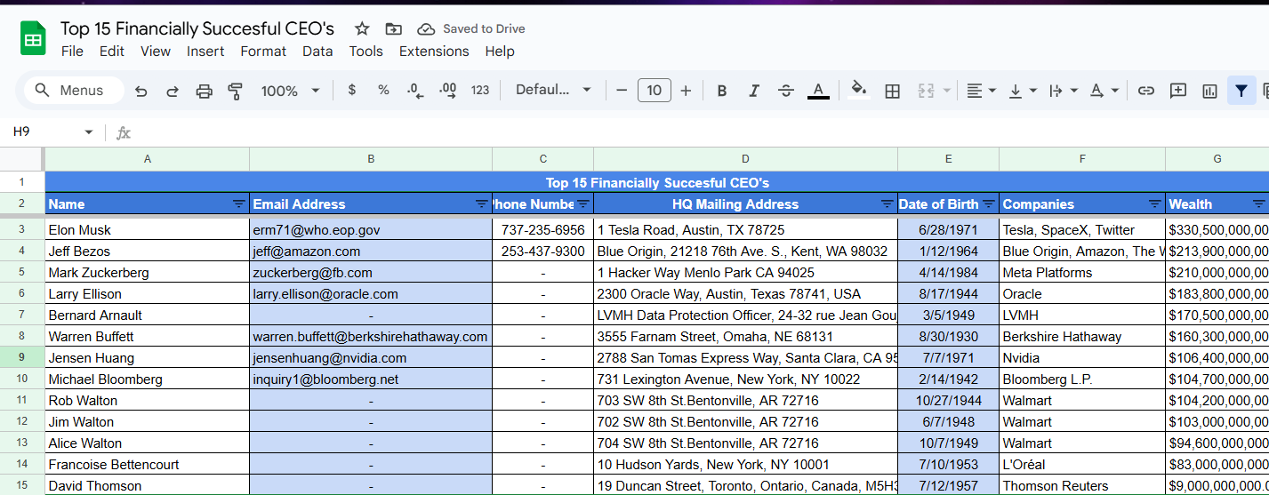
Task: Open the Name column filter
Action: click(238, 204)
